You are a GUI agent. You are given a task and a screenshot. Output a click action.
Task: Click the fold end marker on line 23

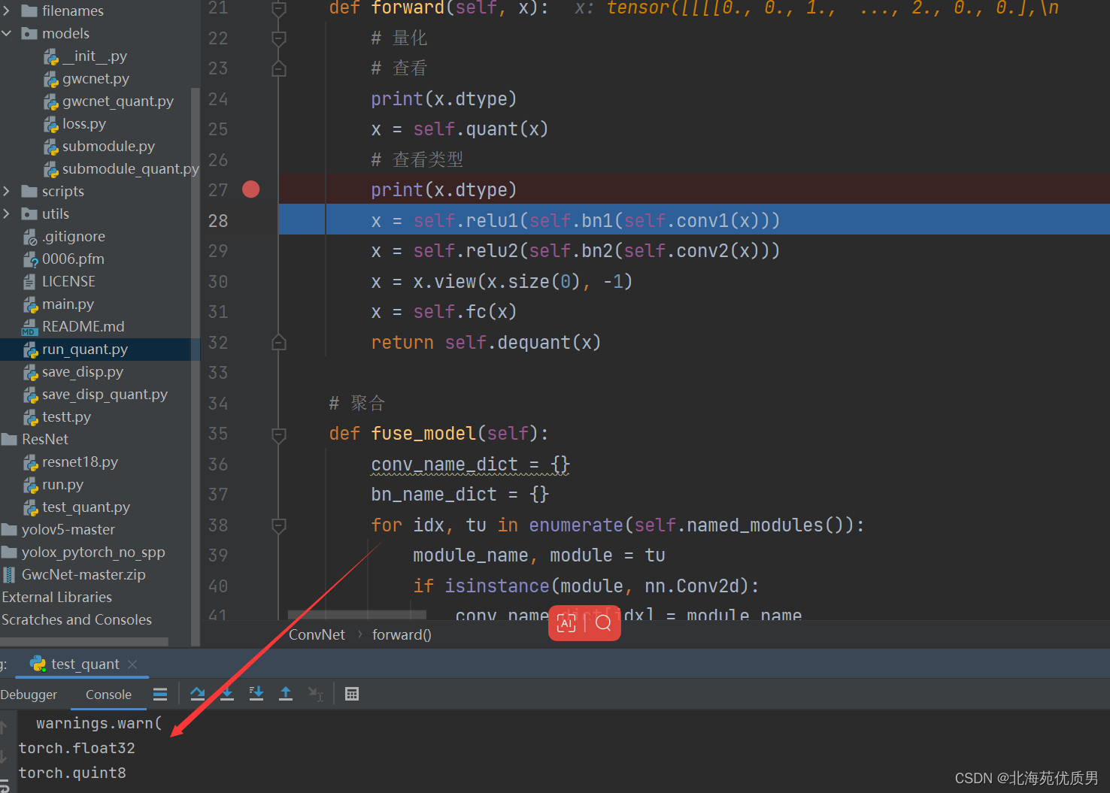coord(278,69)
